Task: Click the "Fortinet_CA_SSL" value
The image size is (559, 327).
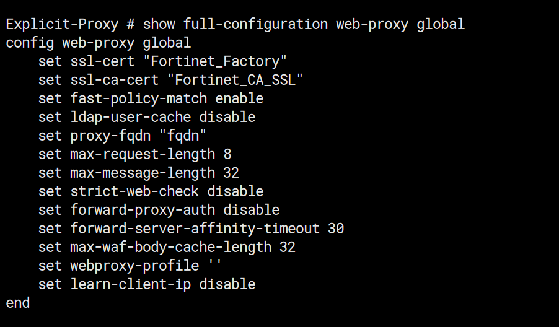Action: [x=239, y=81]
